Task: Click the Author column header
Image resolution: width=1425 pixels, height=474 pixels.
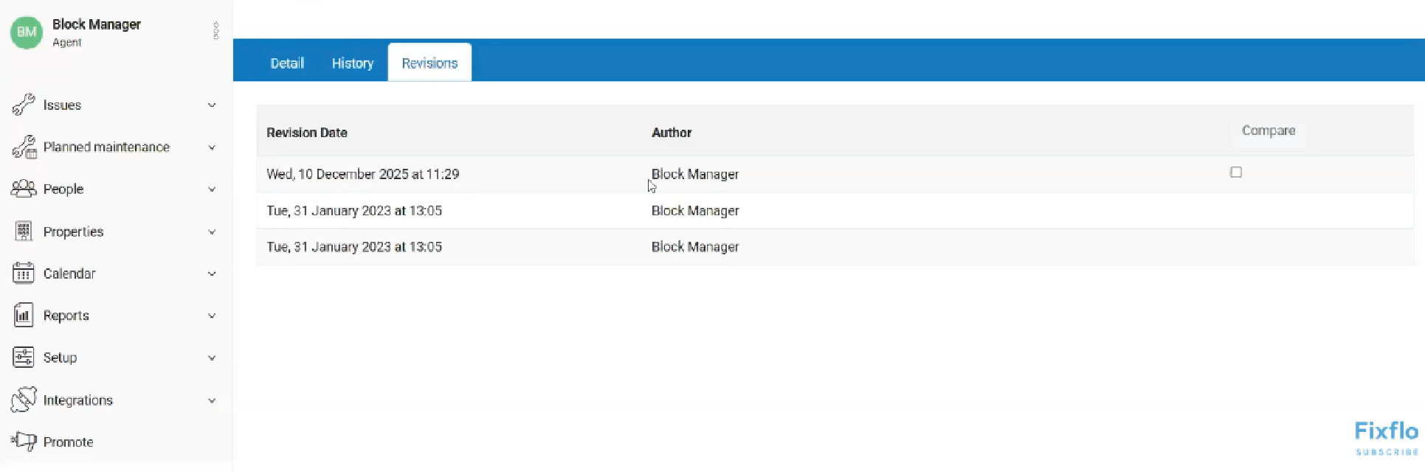Action: [672, 133]
